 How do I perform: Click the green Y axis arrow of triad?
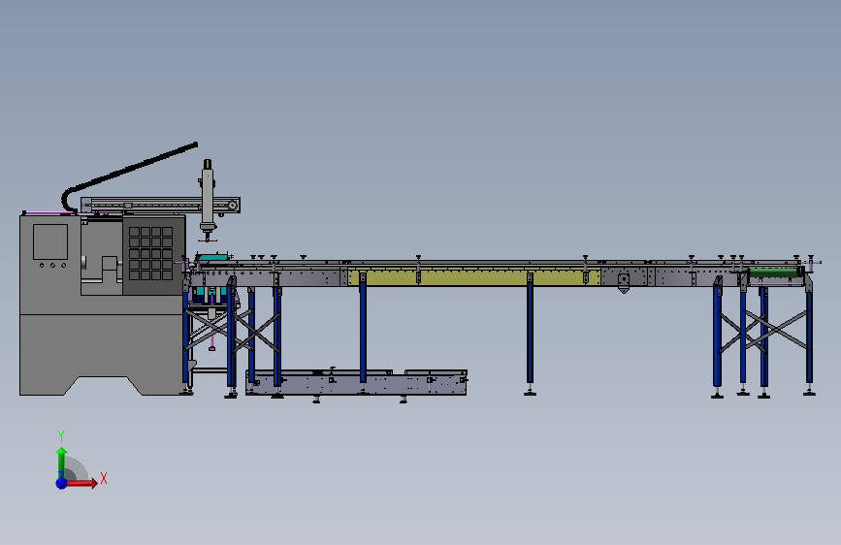pyautogui.click(x=61, y=462)
